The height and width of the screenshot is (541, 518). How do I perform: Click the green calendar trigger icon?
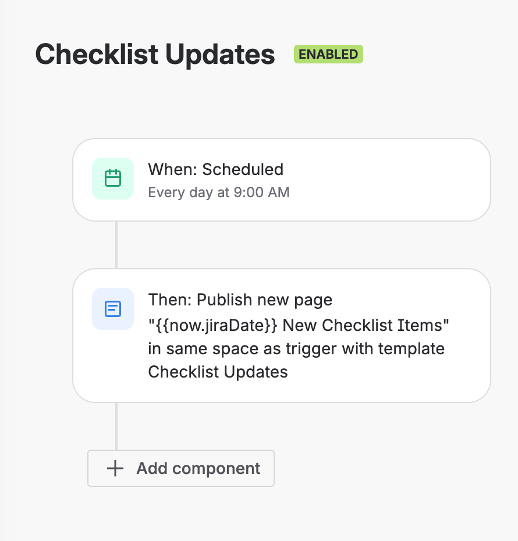(x=112, y=179)
